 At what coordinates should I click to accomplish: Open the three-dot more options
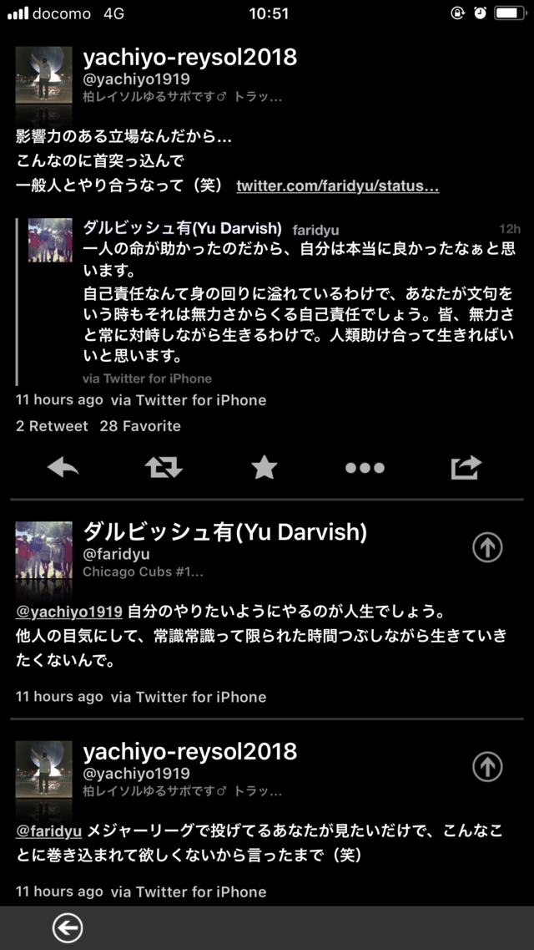click(365, 468)
